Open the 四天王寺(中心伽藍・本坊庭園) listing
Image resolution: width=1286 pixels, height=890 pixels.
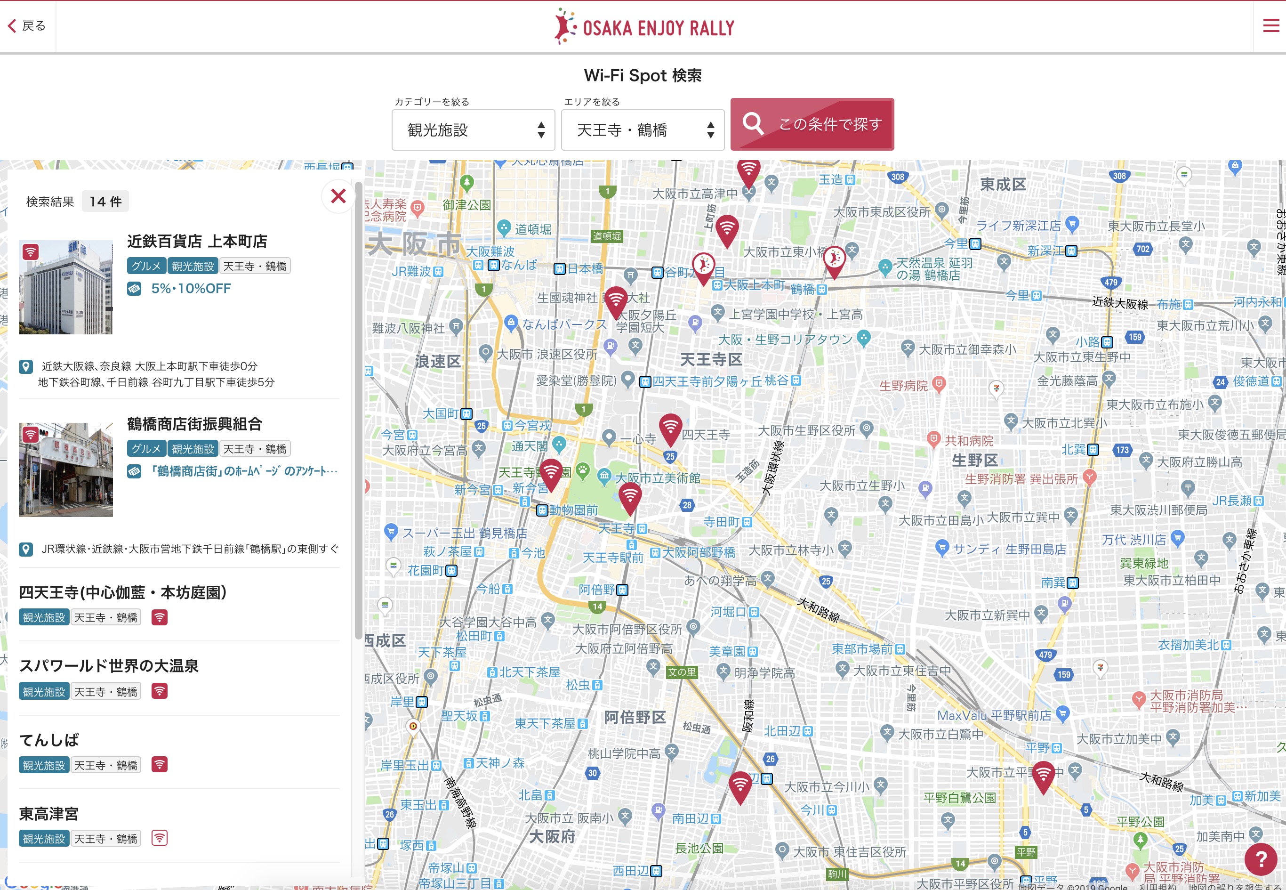[123, 592]
